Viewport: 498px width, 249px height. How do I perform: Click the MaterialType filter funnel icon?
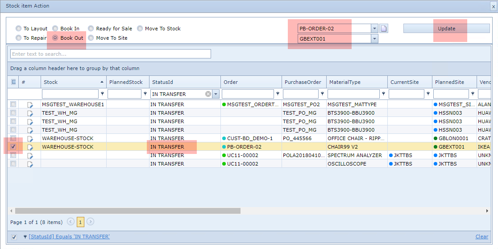point(383,94)
